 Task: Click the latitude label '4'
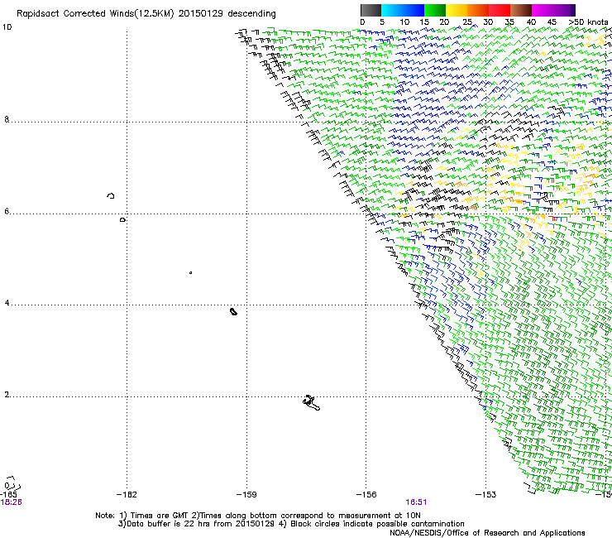pos(7,302)
